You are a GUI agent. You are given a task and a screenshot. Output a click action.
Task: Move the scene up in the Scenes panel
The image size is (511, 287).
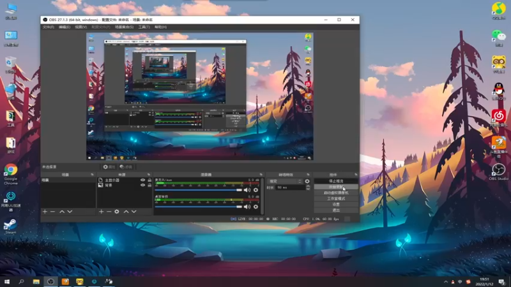62,212
